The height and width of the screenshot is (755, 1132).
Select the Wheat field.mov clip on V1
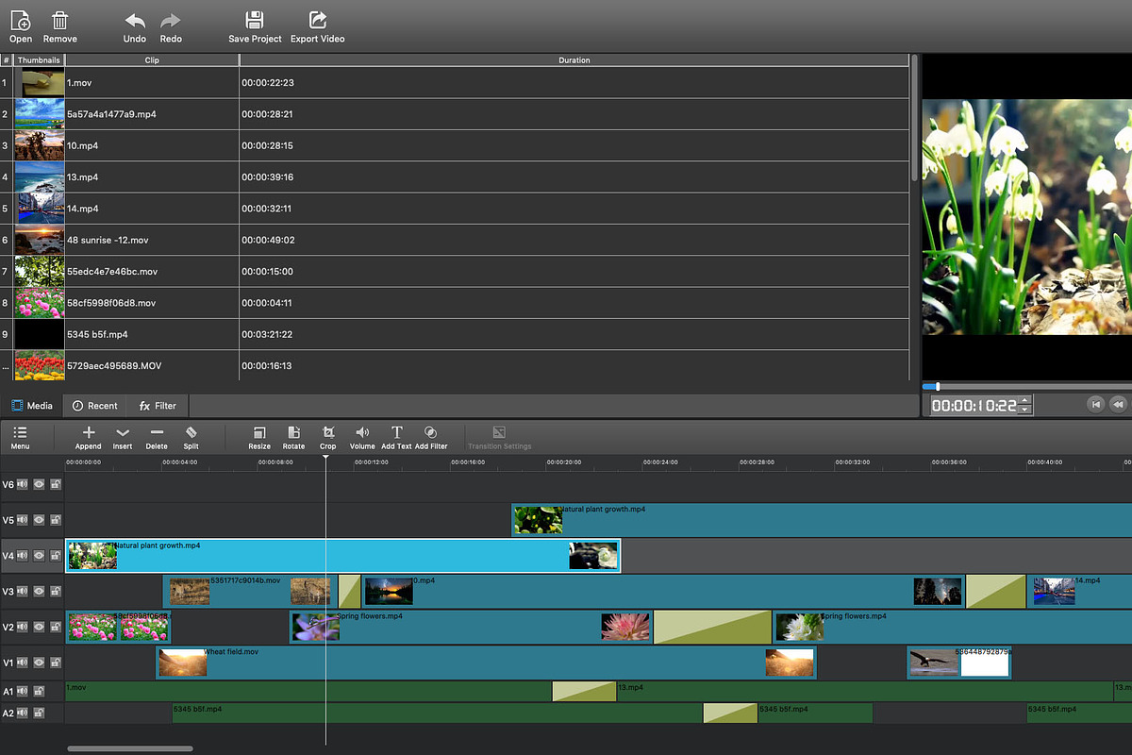tap(486, 663)
